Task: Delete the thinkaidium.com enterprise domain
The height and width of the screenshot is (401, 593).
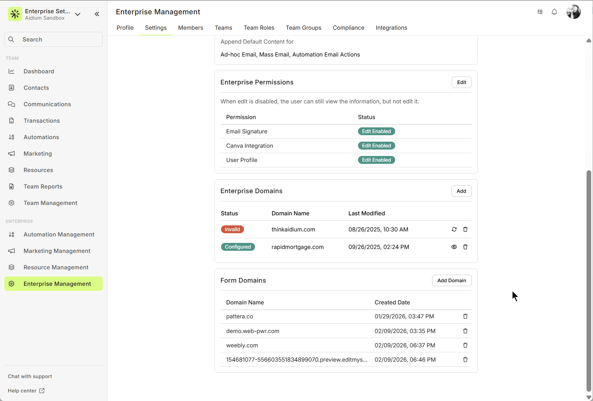Action: click(465, 229)
